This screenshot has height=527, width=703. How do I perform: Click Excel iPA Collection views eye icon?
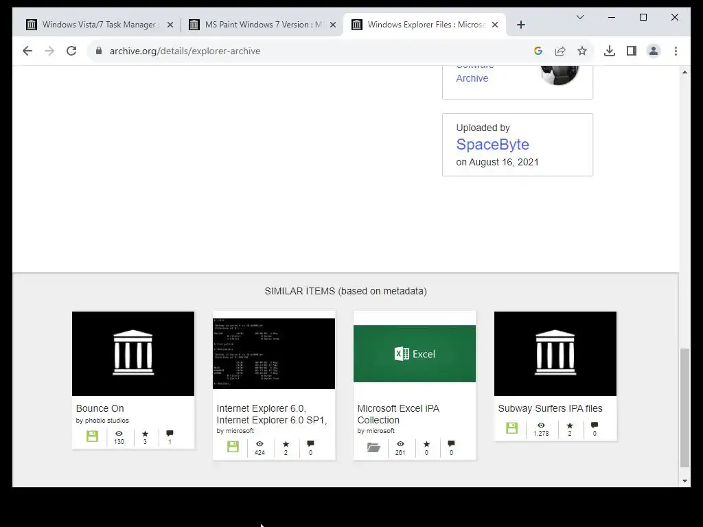pyautogui.click(x=400, y=444)
